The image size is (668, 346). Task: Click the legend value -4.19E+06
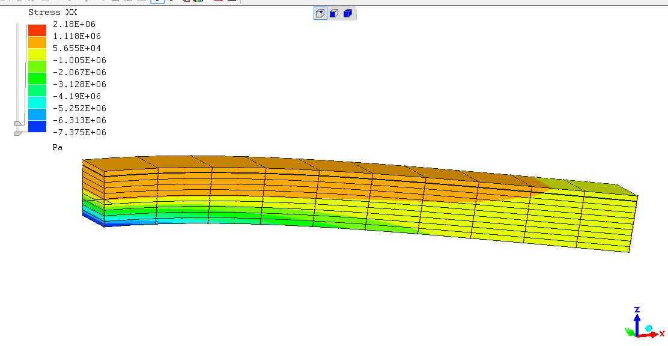[x=77, y=96]
